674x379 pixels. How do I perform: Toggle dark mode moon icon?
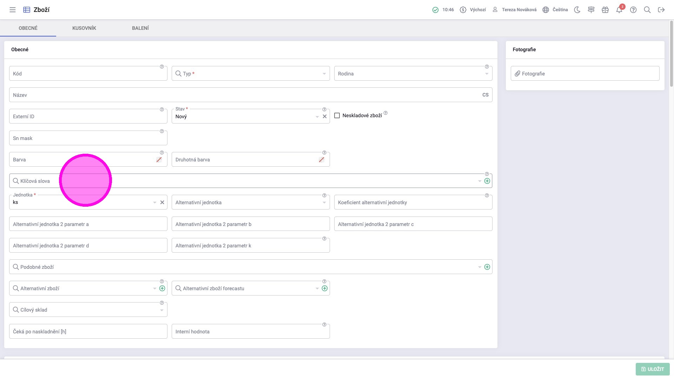[x=577, y=10]
